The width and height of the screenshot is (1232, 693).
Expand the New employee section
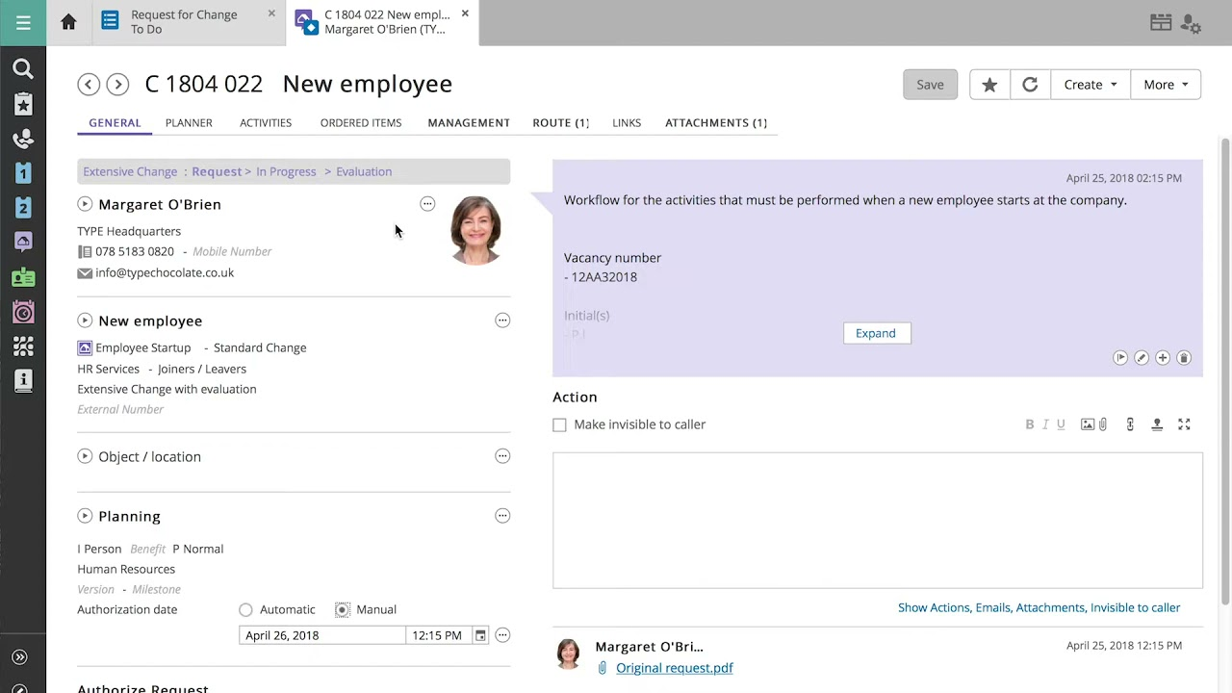(x=85, y=321)
